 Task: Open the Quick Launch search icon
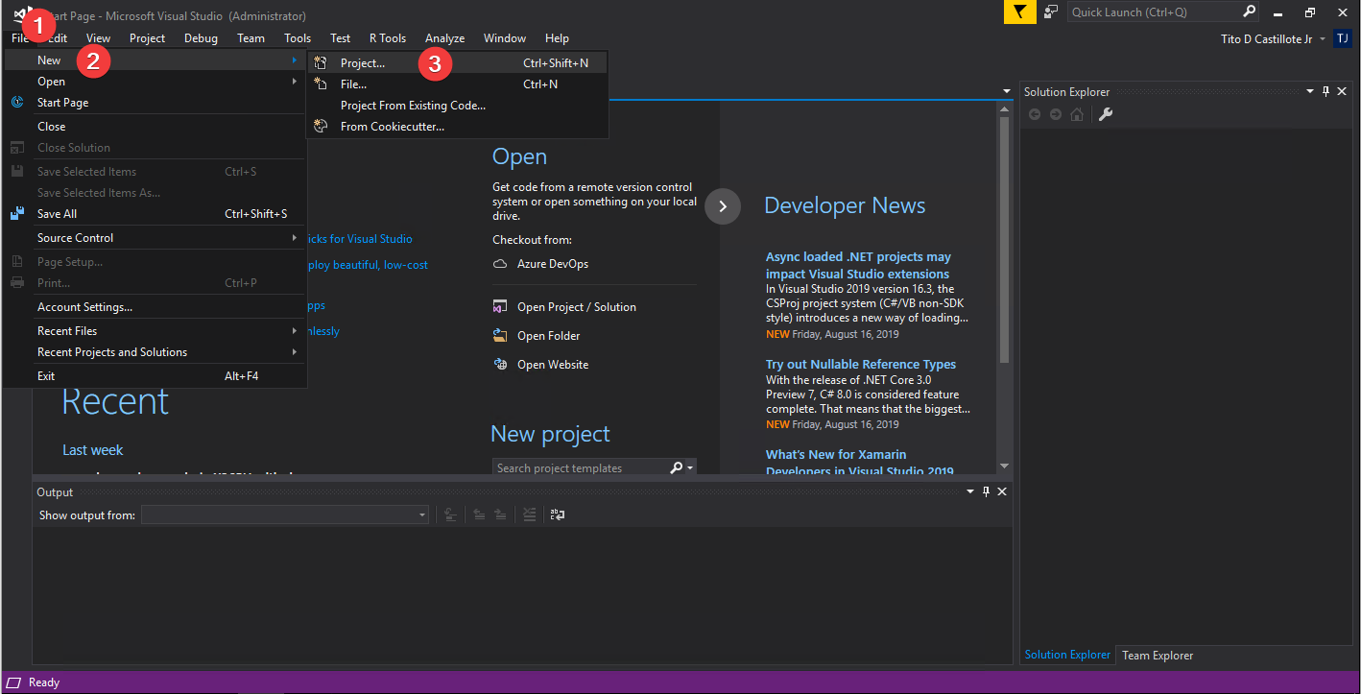1248,12
